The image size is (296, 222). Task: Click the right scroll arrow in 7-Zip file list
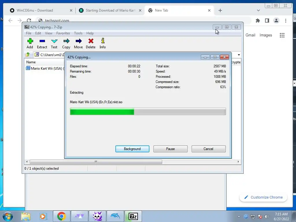(x=238, y=162)
